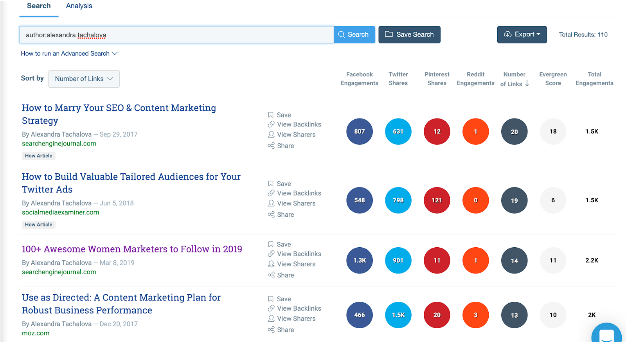Click the Save Search button

409,34
